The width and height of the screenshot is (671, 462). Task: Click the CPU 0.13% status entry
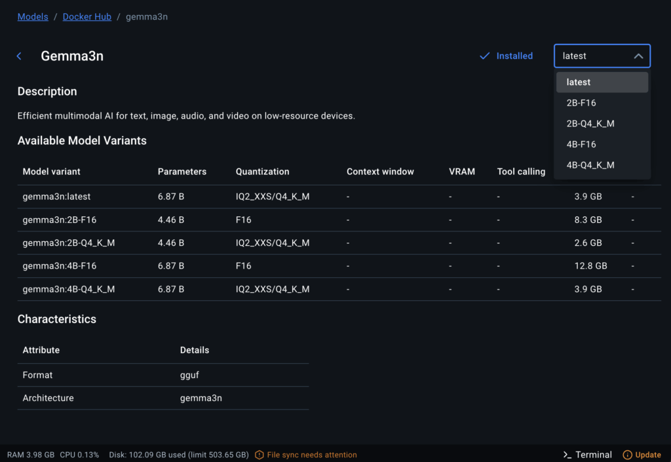pyautogui.click(x=79, y=455)
